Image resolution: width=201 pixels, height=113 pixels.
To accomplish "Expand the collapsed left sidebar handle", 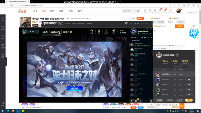I will pyautogui.click(x=6, y=62).
